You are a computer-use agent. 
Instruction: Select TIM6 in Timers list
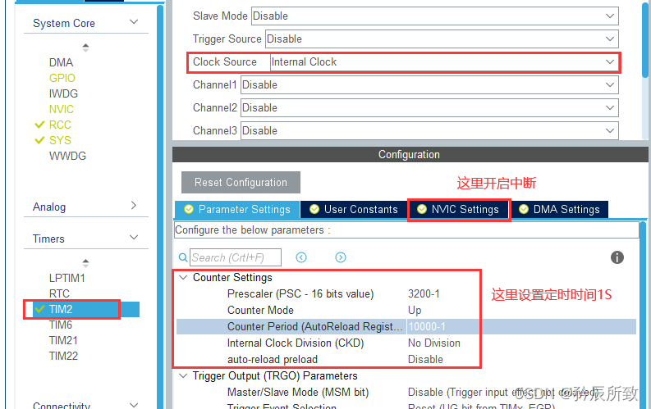[x=61, y=325]
